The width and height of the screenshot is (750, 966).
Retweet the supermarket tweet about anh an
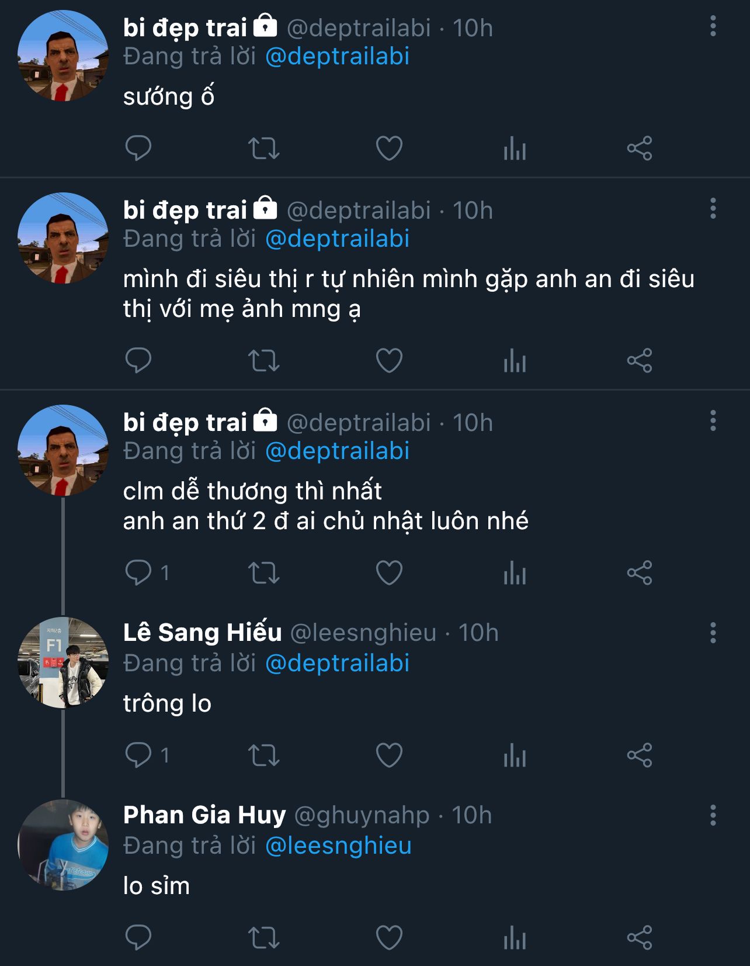(264, 360)
